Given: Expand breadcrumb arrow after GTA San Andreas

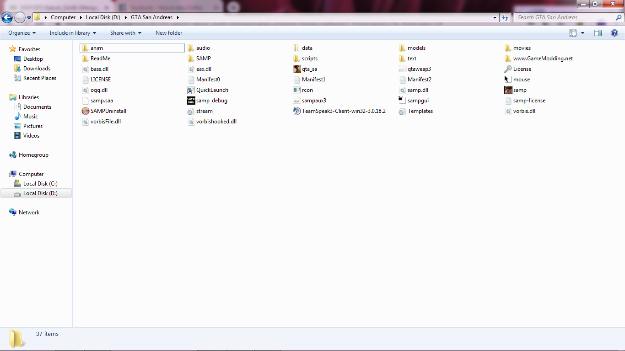Looking at the screenshot, I should coord(178,17).
